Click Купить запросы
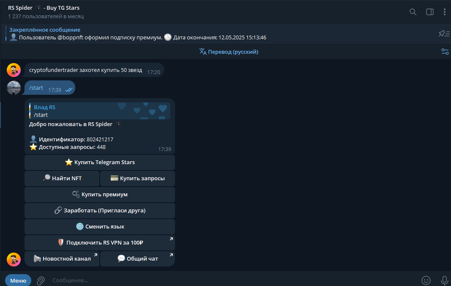 (137, 178)
